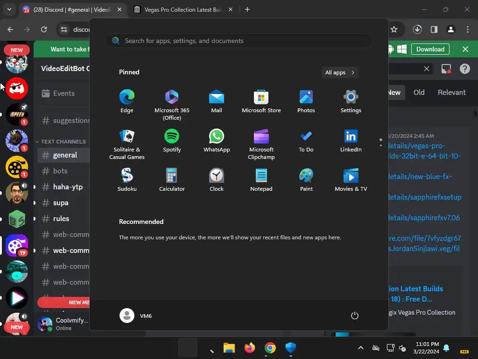Open the Paint app
The height and width of the screenshot is (359, 478).
pos(306,180)
